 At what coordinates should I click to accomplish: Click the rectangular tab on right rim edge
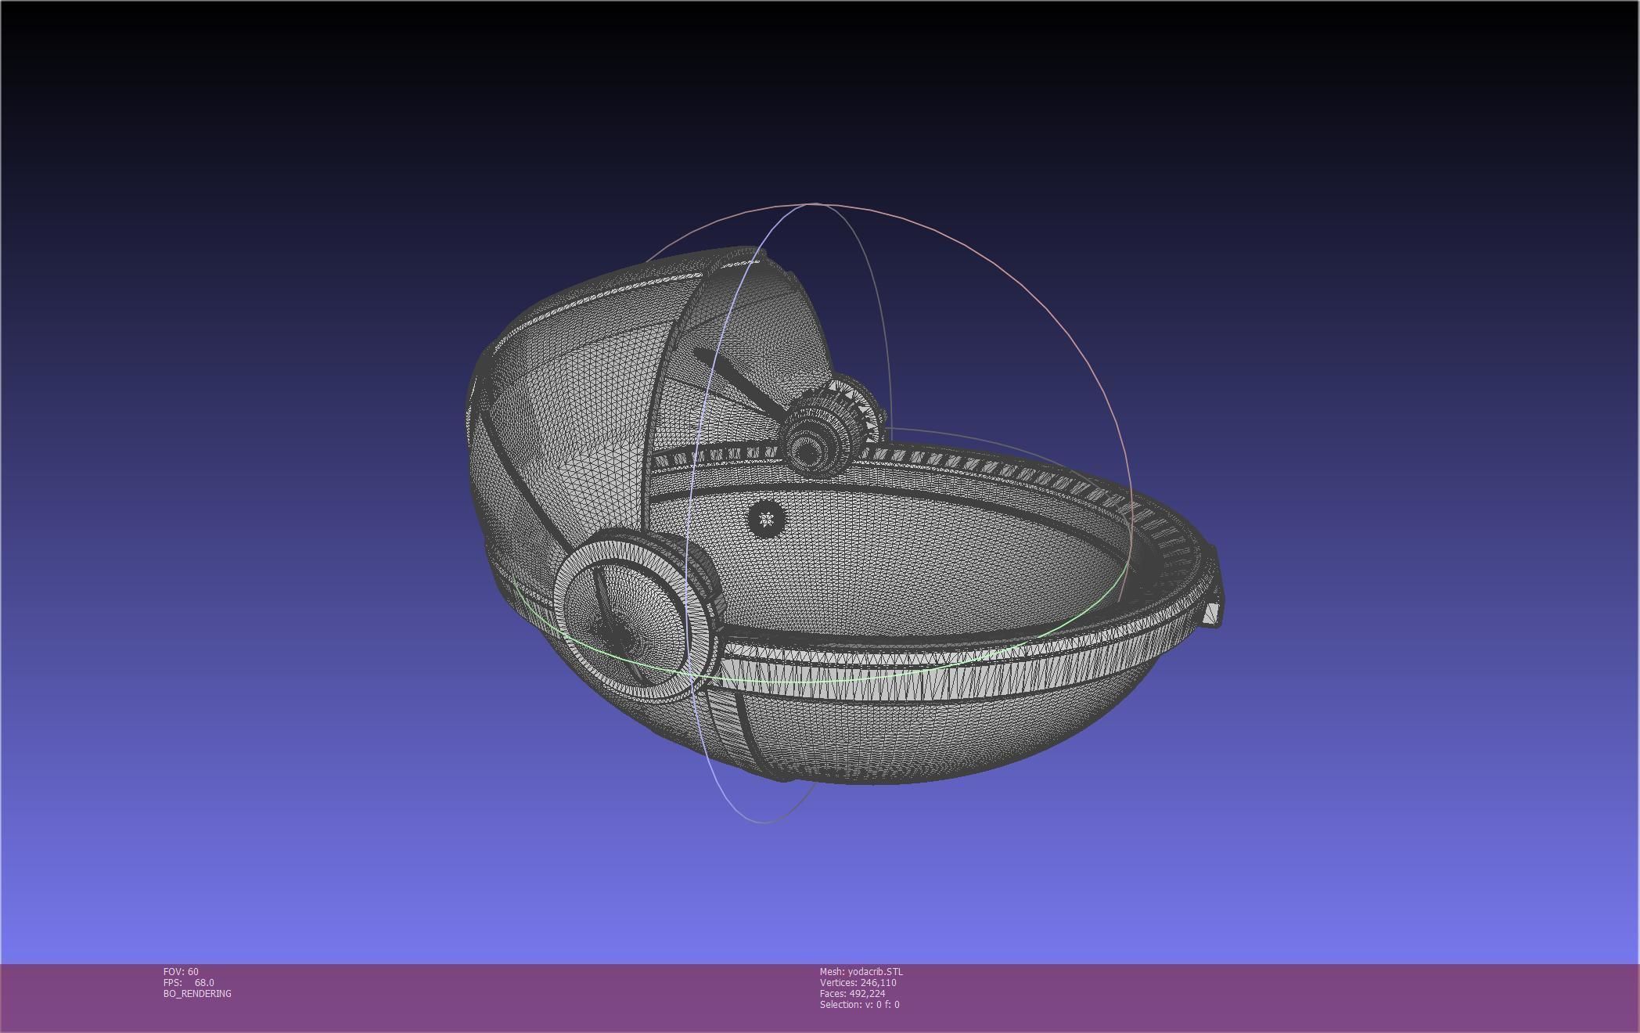coord(1212,613)
